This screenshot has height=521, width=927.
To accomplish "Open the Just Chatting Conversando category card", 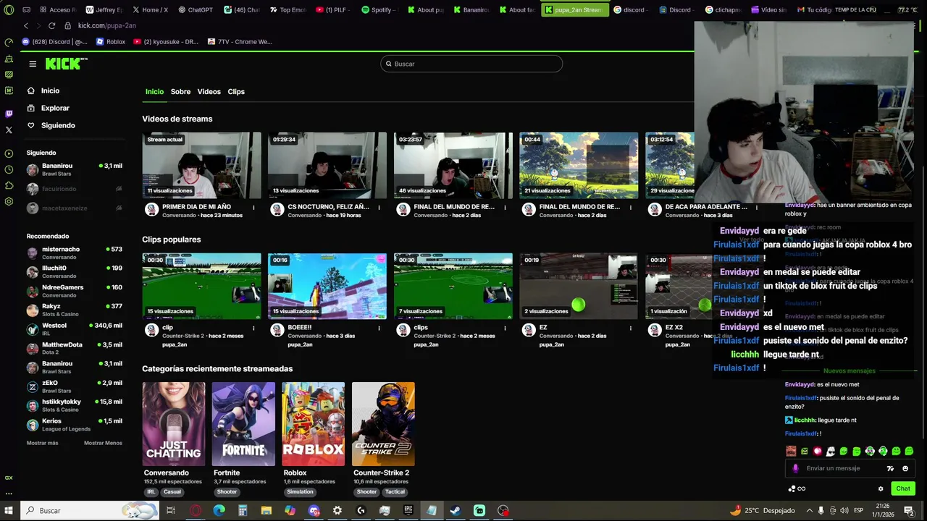I will tap(173, 424).
